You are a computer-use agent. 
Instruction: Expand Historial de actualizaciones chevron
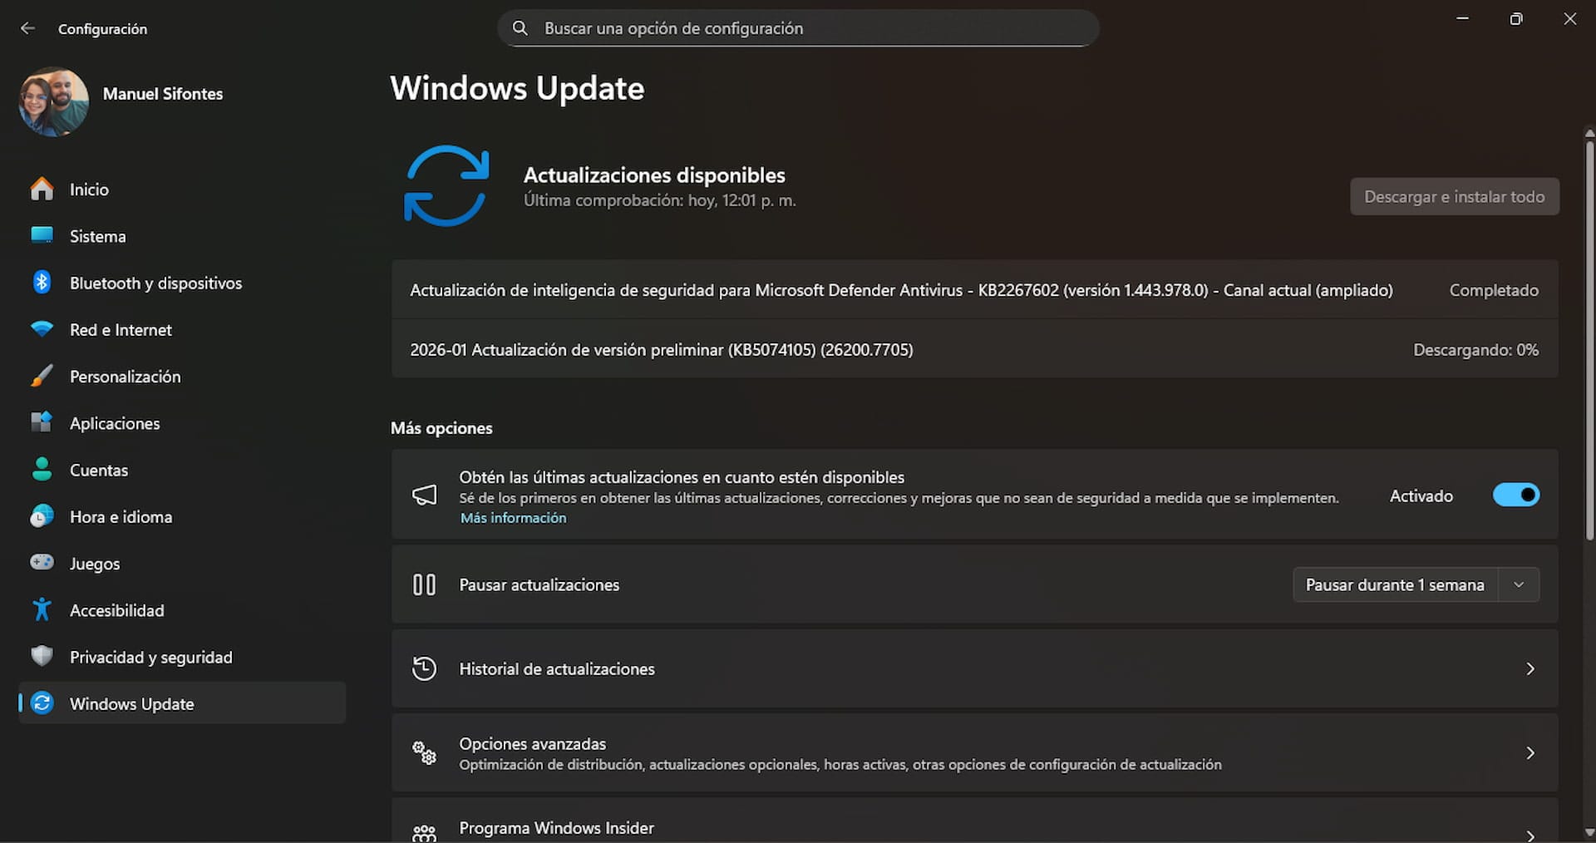point(1530,668)
